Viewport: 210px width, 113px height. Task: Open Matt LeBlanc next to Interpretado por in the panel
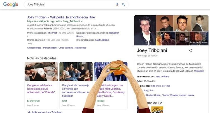click(x=162, y=77)
